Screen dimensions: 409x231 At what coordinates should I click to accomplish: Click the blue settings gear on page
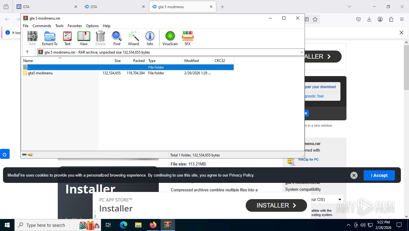click(5, 155)
